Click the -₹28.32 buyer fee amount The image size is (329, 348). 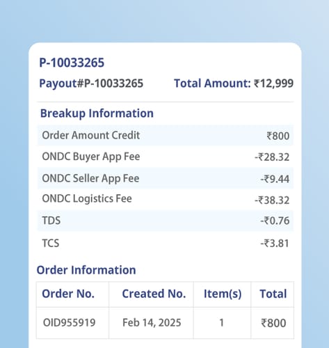pyautogui.click(x=272, y=157)
